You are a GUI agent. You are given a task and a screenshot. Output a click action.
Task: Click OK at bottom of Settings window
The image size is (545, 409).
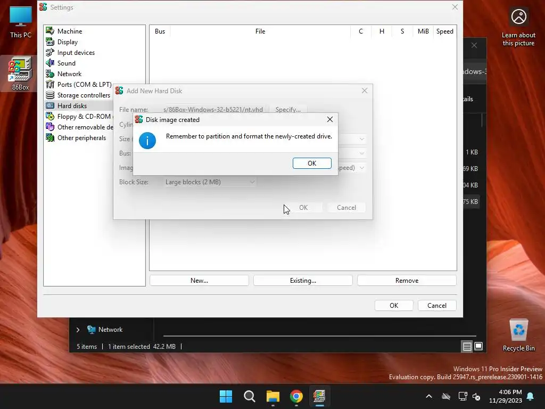pos(394,305)
